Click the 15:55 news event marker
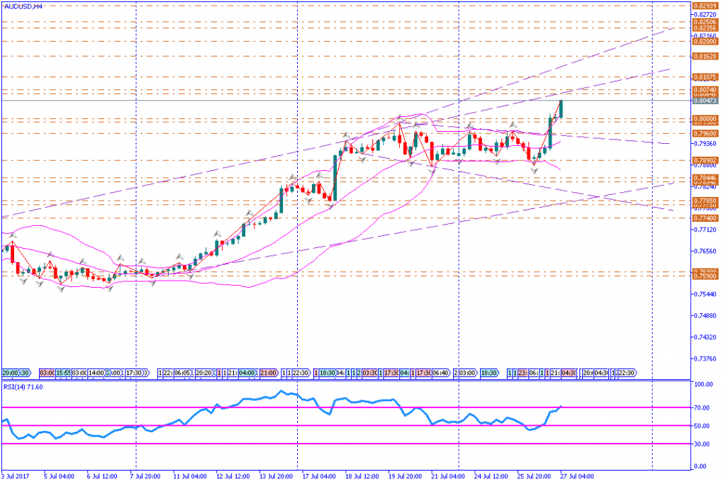The image size is (726, 484). [x=62, y=373]
